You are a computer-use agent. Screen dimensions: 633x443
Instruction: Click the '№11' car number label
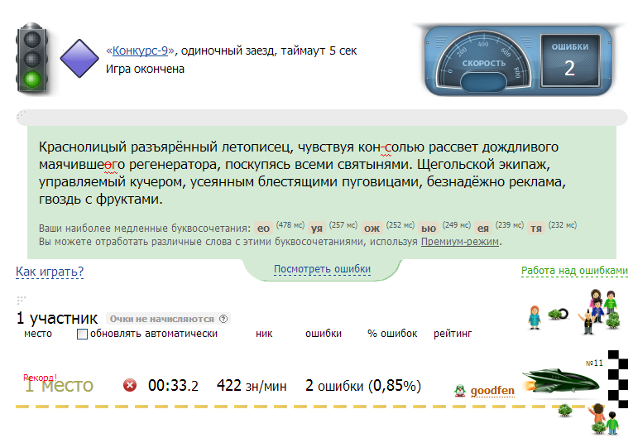[x=594, y=363]
